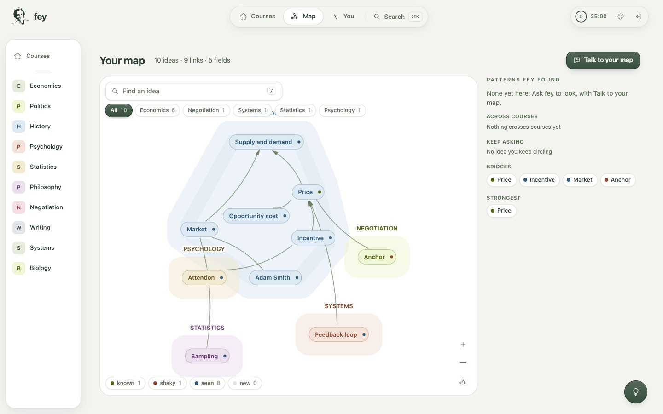The width and height of the screenshot is (663, 414).
Task: Select the Opportunity cost node
Action: coord(256,216)
